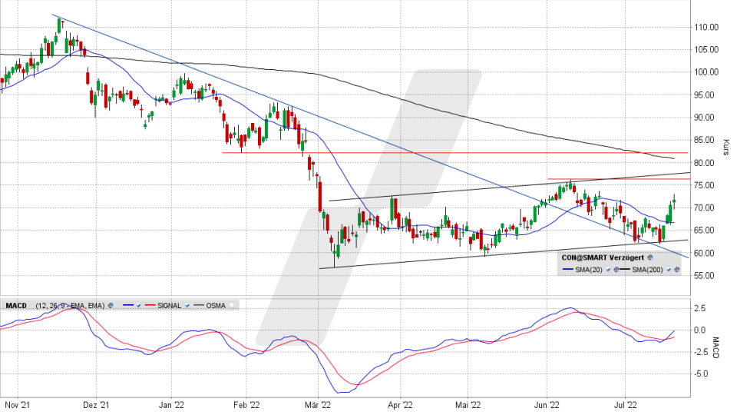Click the CON@SMART Verzögert legend title
This screenshot has height=415, width=737.
coord(603,257)
